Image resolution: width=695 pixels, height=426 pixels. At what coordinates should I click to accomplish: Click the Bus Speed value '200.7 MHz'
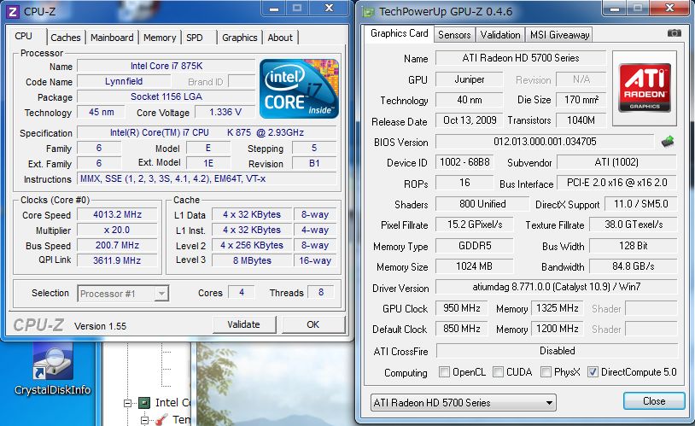point(117,245)
